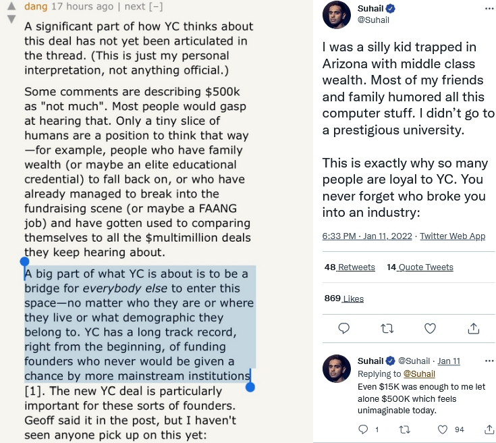Click the retweet icon under main tweet

(x=387, y=328)
